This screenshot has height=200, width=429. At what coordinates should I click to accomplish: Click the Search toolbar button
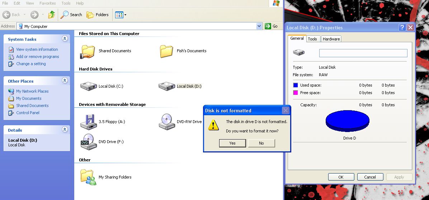71,15
